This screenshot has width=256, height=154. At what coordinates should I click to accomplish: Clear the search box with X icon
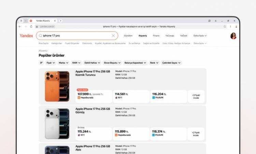pos(113,35)
